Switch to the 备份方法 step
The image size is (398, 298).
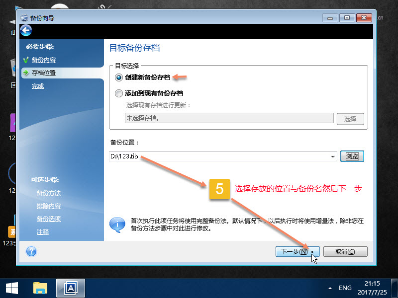[48, 193]
